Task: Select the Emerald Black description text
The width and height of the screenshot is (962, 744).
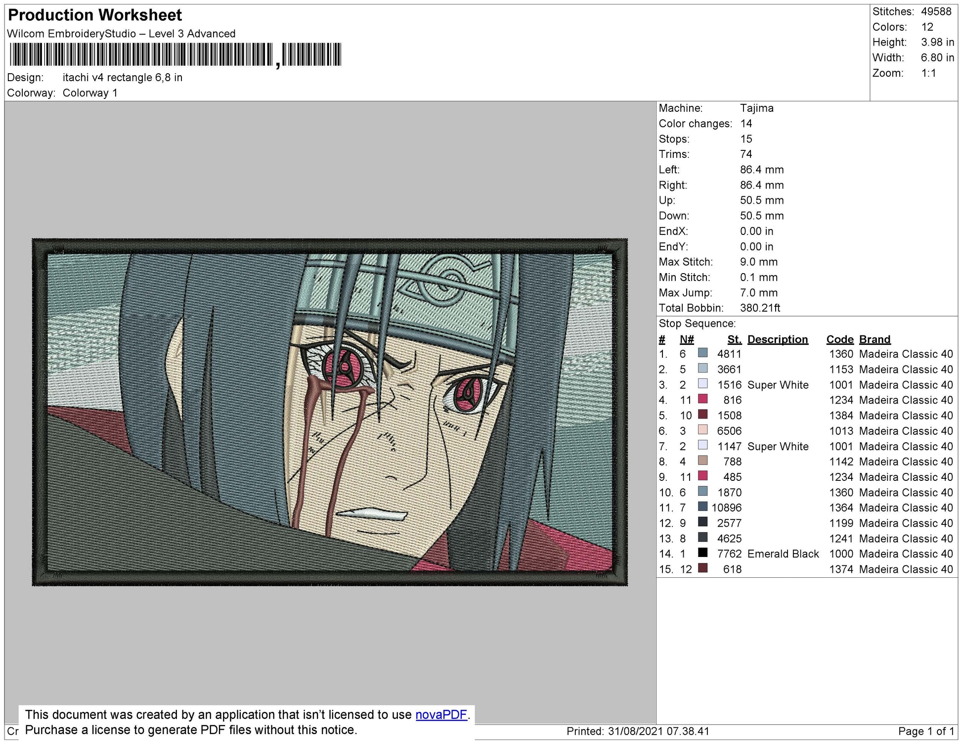Action: tap(783, 554)
